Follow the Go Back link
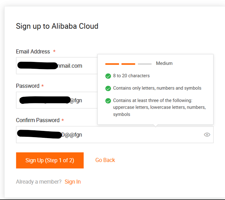225x200 pixels. tap(105, 160)
